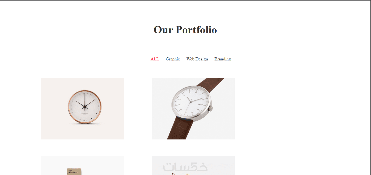Click the word Our in the heading
The height and width of the screenshot is (175, 371).
coord(163,30)
